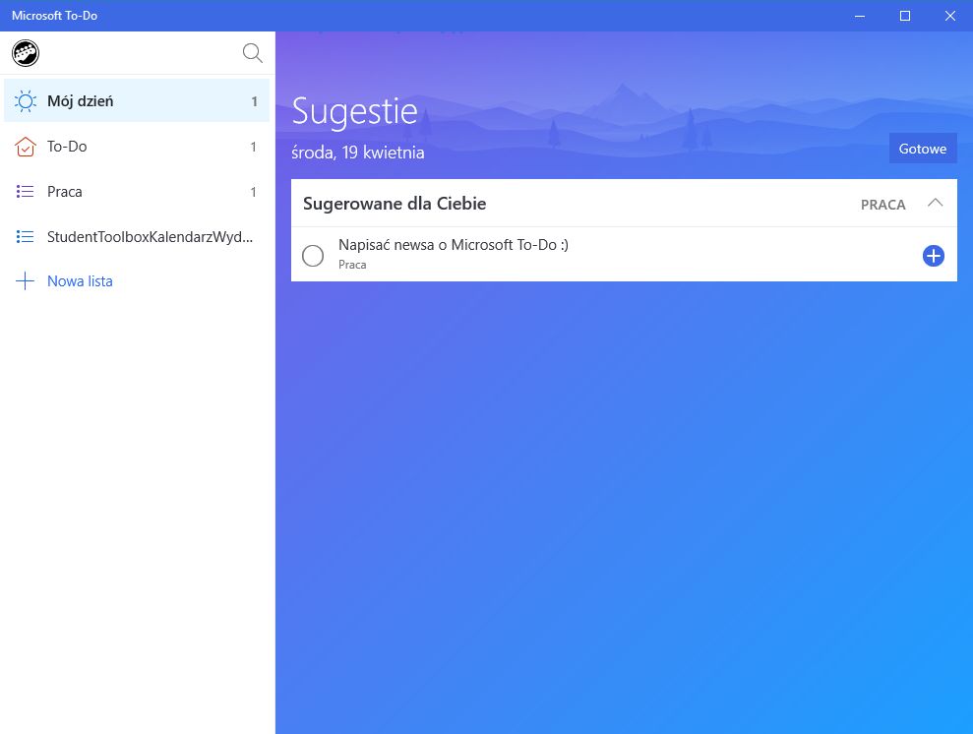Image resolution: width=973 pixels, height=734 pixels.
Task: Click the Gotowe button
Action: pyautogui.click(x=923, y=149)
